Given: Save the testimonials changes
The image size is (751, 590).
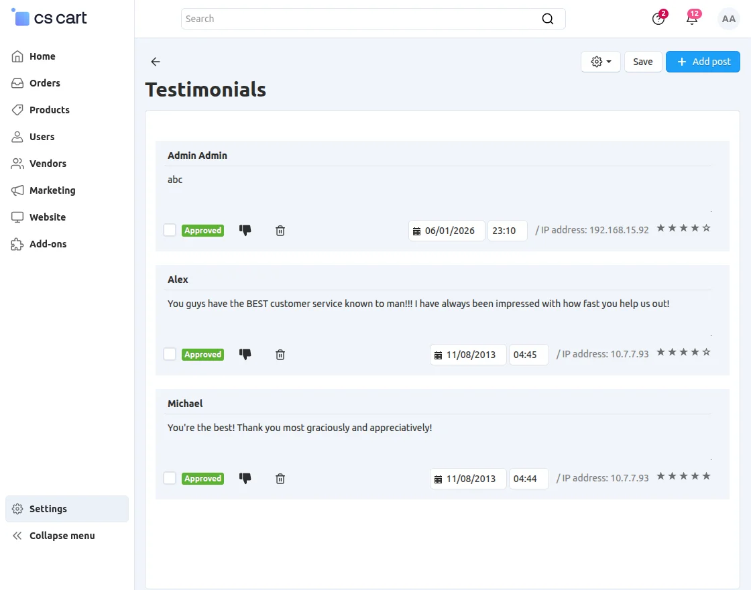Looking at the screenshot, I should pyautogui.click(x=643, y=62).
